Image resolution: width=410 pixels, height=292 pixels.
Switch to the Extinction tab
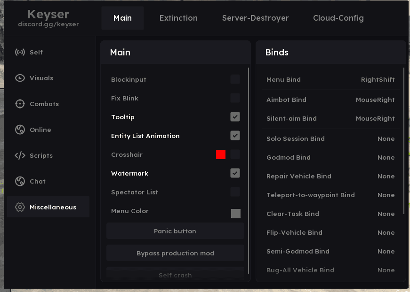178,18
